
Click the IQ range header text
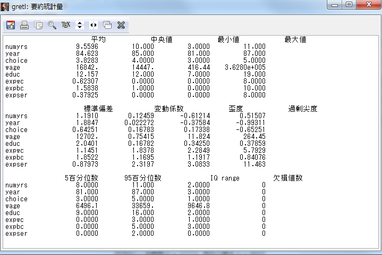click(x=225, y=178)
